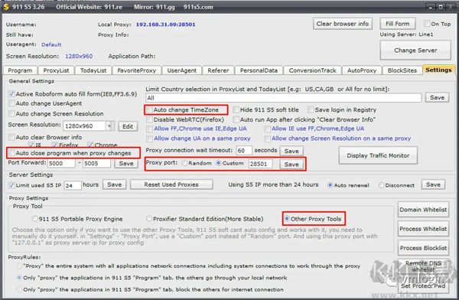Switch to PersonalData tab
The width and height of the screenshot is (459, 300).
tap(259, 70)
